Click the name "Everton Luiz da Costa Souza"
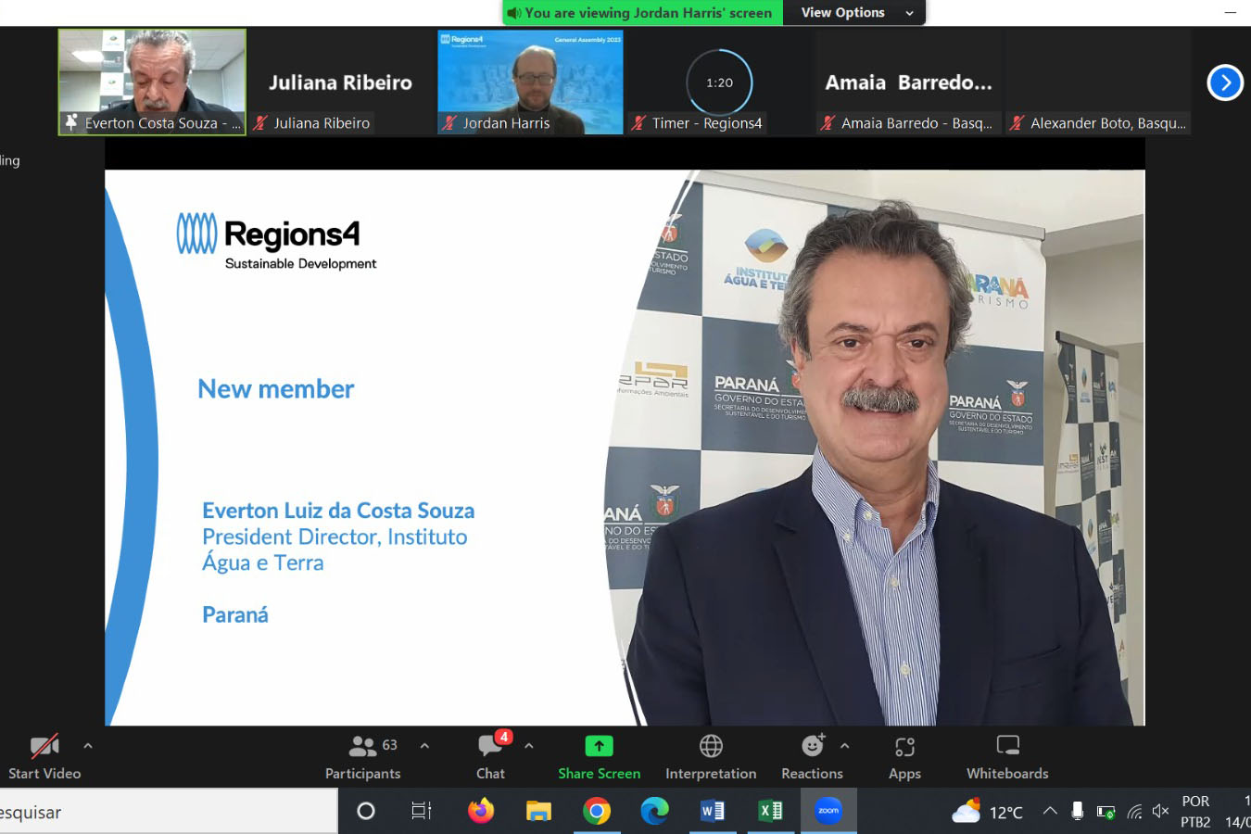This screenshot has height=834, width=1251. click(338, 511)
